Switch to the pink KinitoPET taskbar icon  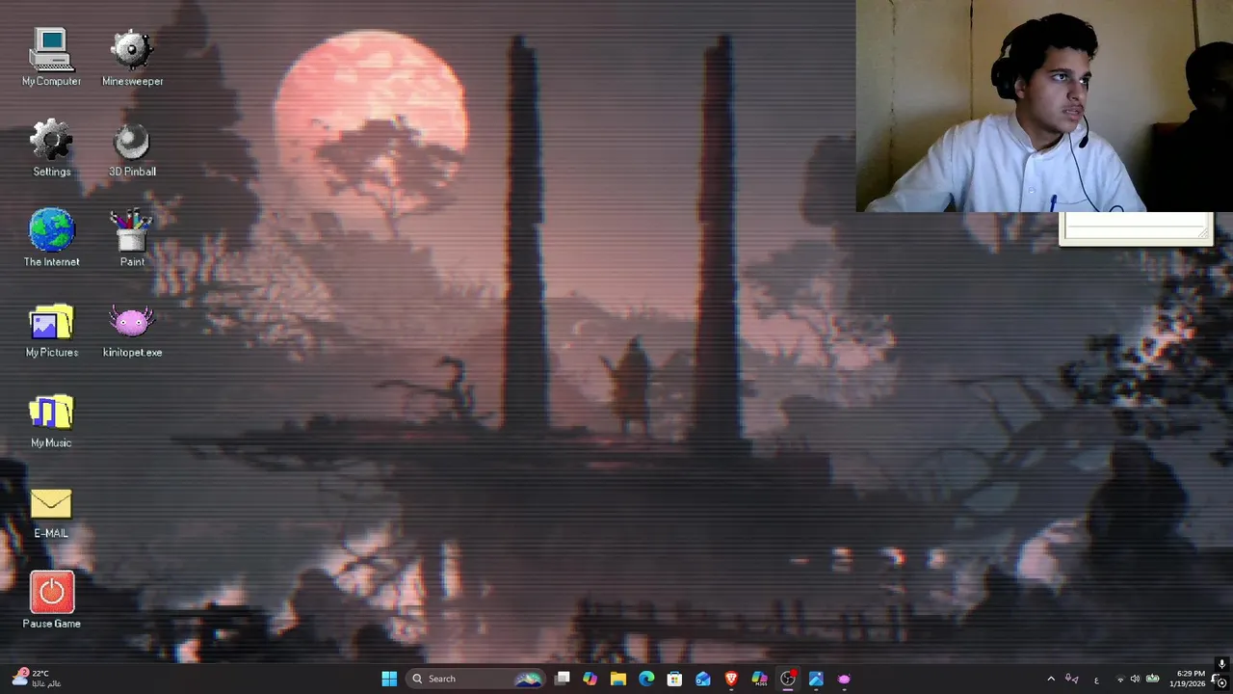coord(844,679)
